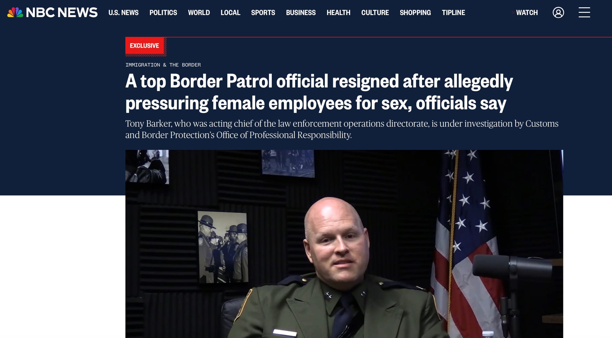Select the World navigation item

pos(199,13)
